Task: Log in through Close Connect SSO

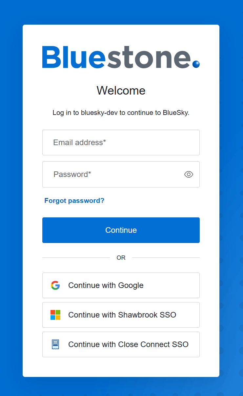Action: (121, 344)
